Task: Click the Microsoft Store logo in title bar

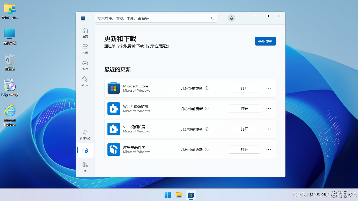Action: click(83, 18)
